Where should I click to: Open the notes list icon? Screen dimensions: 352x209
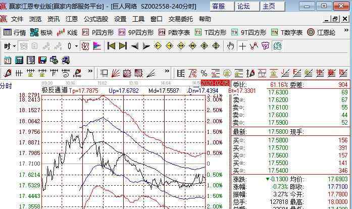click(31, 60)
